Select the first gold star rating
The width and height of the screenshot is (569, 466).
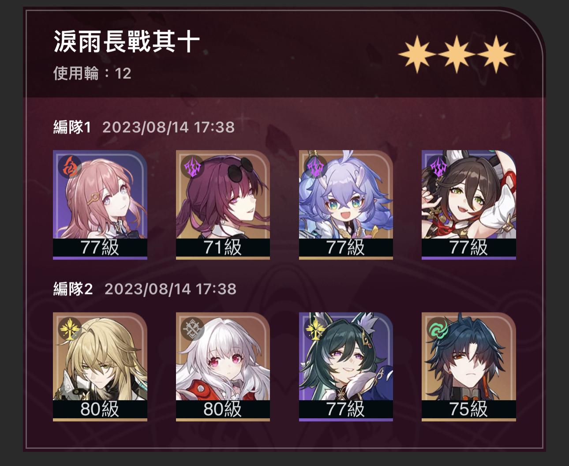pyautogui.click(x=416, y=55)
